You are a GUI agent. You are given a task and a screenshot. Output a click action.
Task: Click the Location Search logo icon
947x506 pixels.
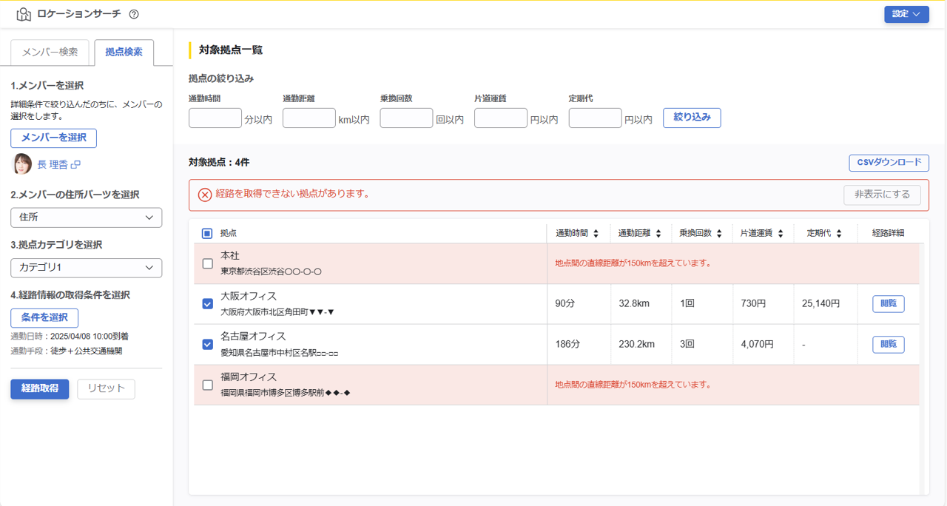tap(24, 14)
